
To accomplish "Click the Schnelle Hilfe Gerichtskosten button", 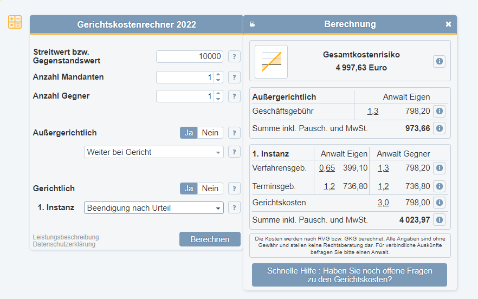I will [x=350, y=275].
